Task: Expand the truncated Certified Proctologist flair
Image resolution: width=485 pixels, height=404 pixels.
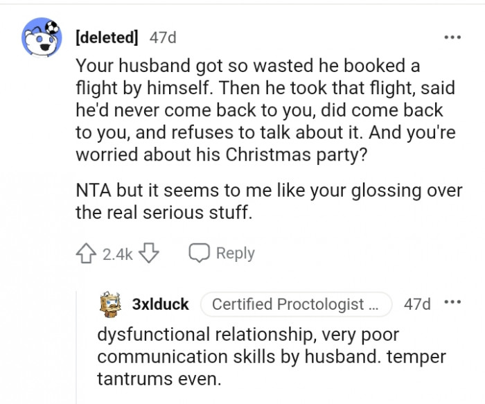Action: tap(296, 304)
